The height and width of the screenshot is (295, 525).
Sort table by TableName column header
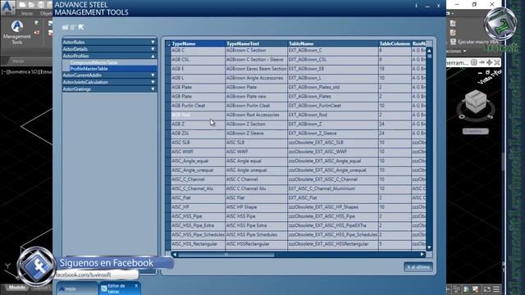coord(333,43)
